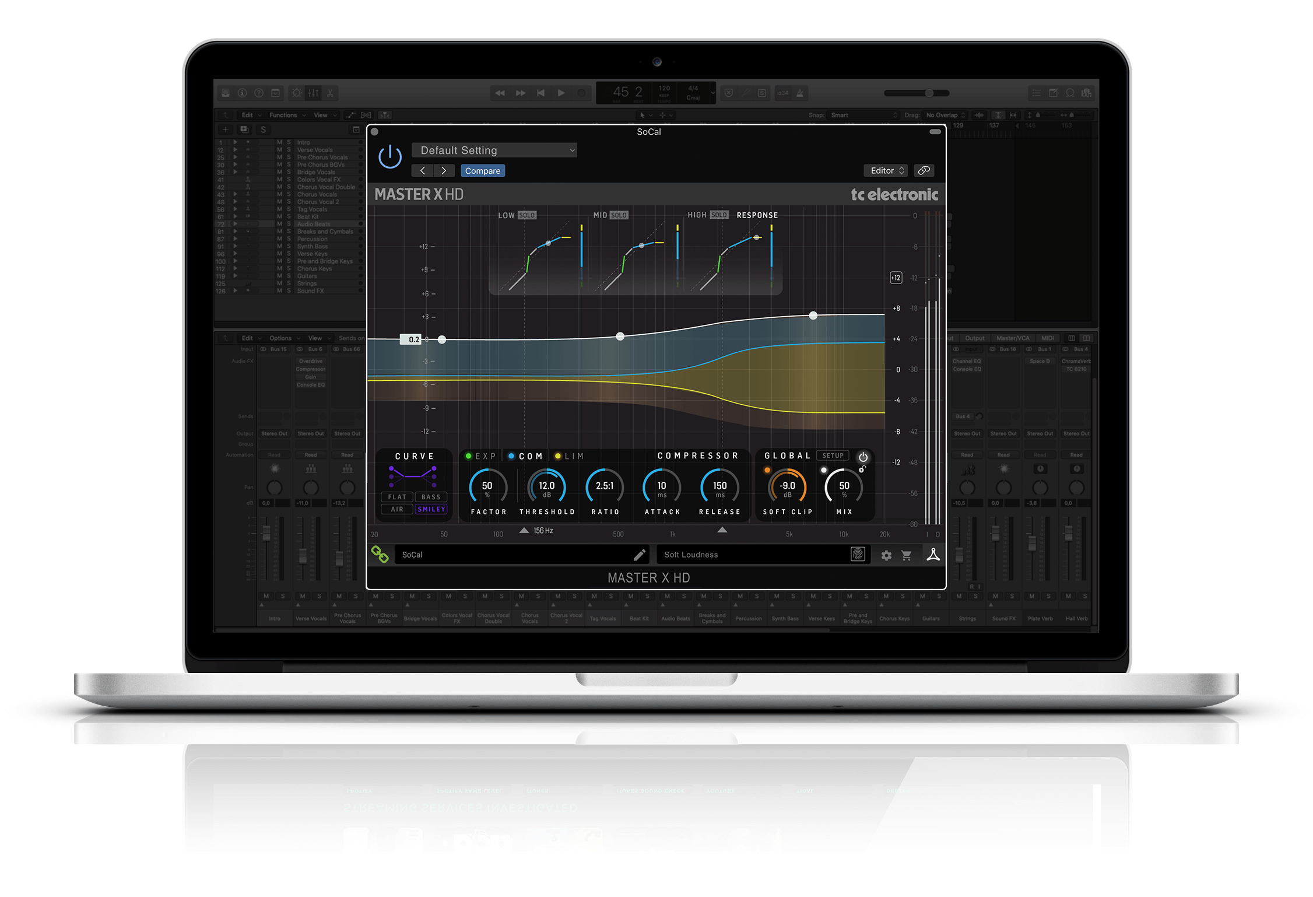Image resolution: width=1313 pixels, height=897 pixels.
Task: Solo the HIGH band
Action: pyautogui.click(x=719, y=215)
